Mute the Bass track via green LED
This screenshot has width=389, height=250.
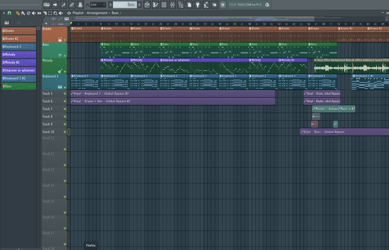coord(65,56)
